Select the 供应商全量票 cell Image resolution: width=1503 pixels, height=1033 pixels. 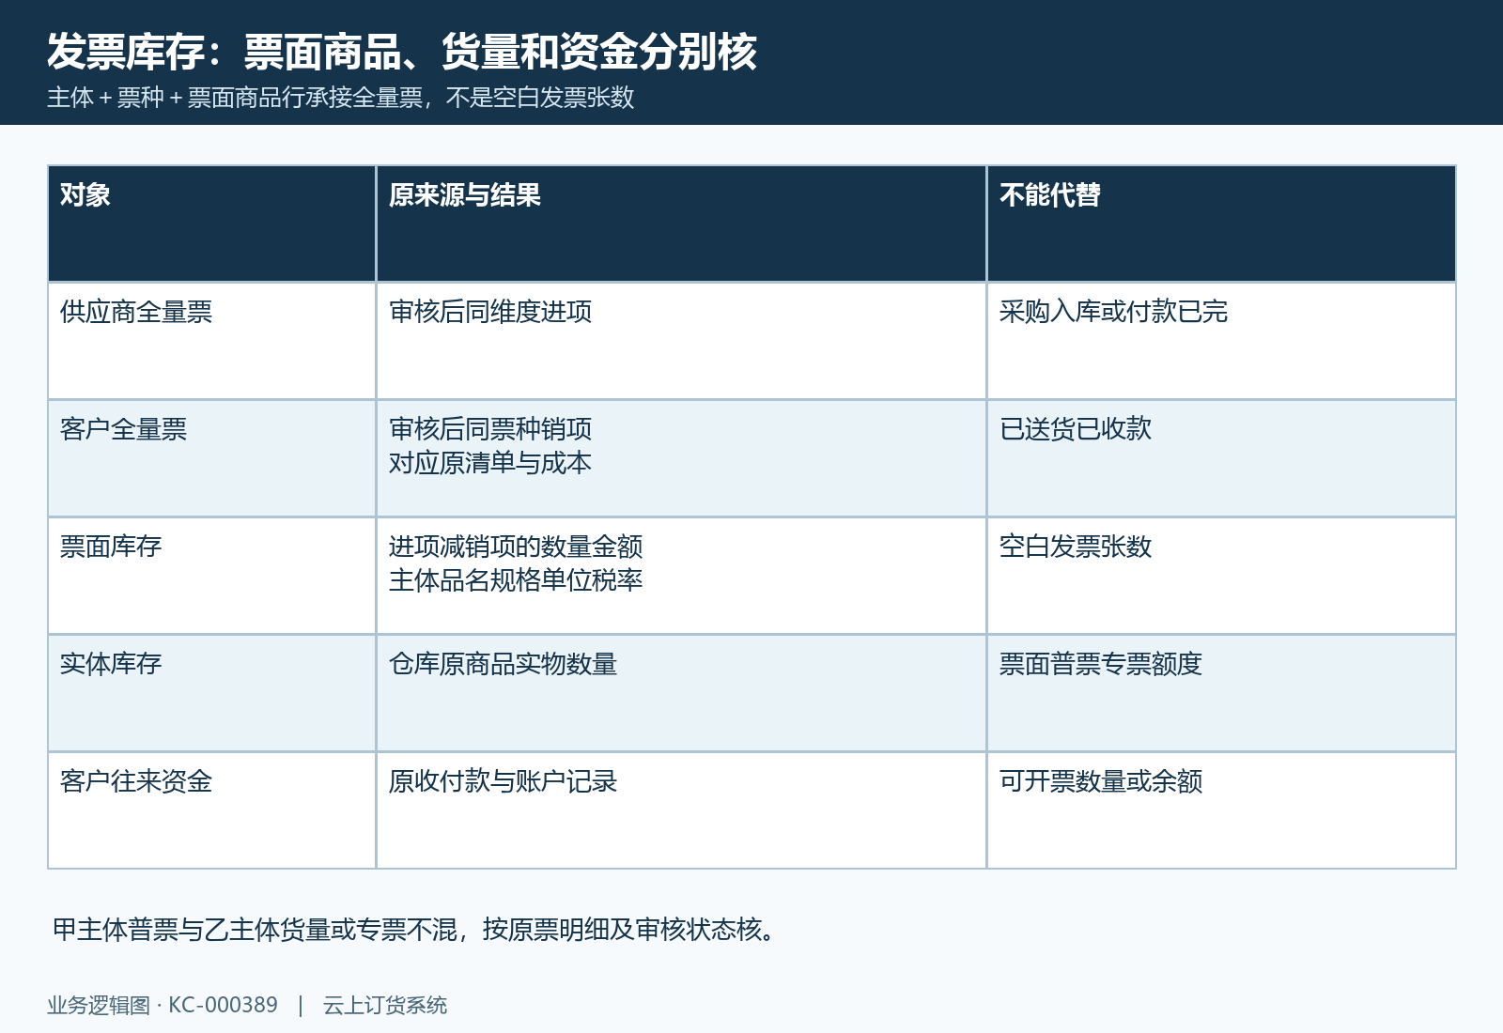click(212, 341)
